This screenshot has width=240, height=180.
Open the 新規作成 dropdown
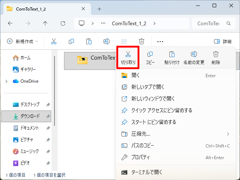point(22,41)
